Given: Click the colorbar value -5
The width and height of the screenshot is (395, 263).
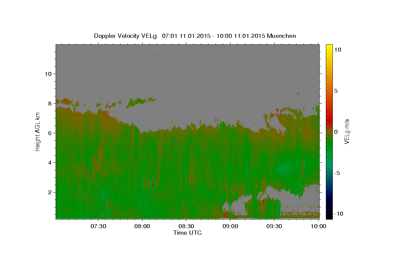Looking at the screenshot, I should pyautogui.click(x=337, y=173).
